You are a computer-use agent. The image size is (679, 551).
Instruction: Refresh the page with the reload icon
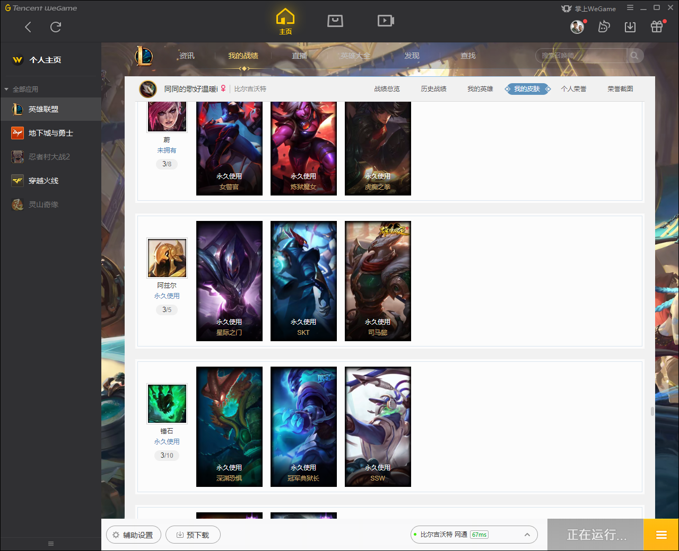56,27
